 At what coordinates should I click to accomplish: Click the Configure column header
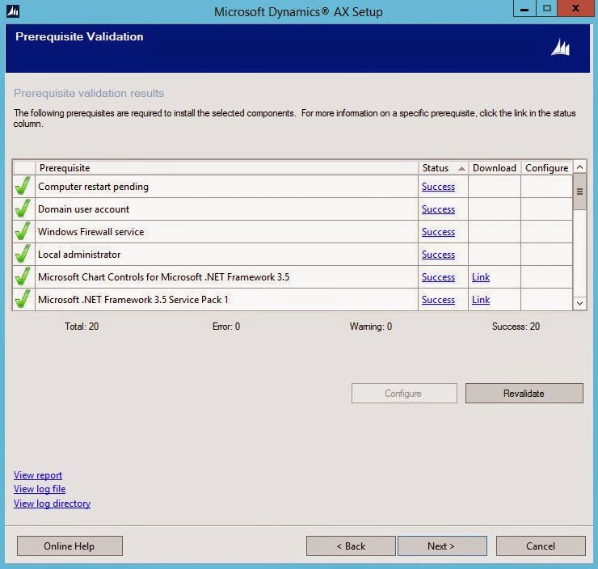[x=546, y=168]
